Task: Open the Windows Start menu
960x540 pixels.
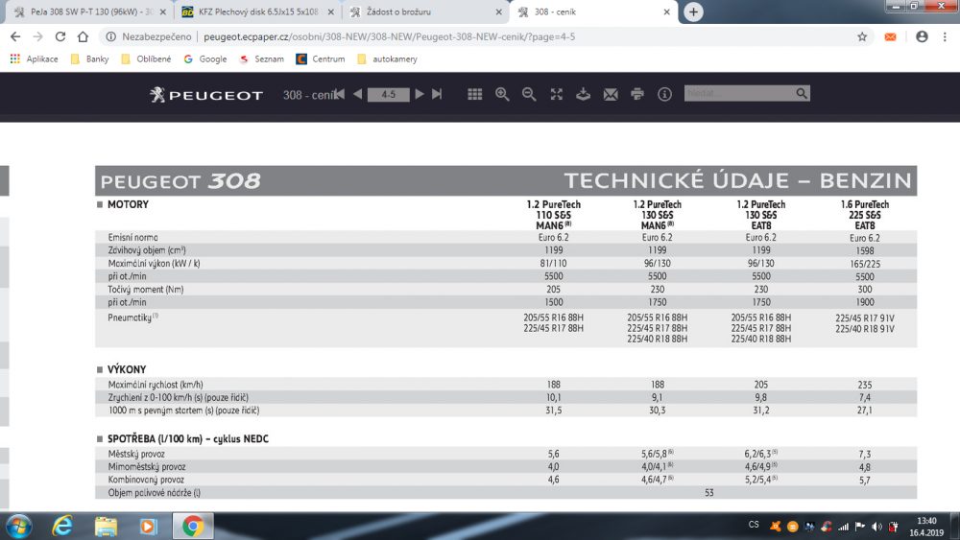Action: pos(18,526)
